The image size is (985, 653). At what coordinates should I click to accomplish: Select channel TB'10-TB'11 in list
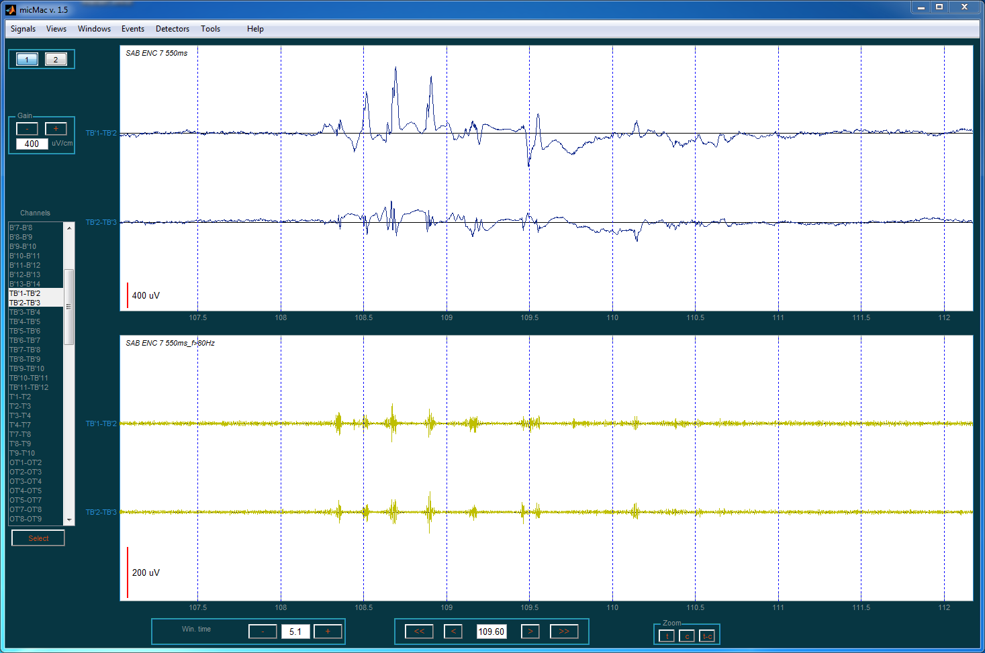point(36,378)
